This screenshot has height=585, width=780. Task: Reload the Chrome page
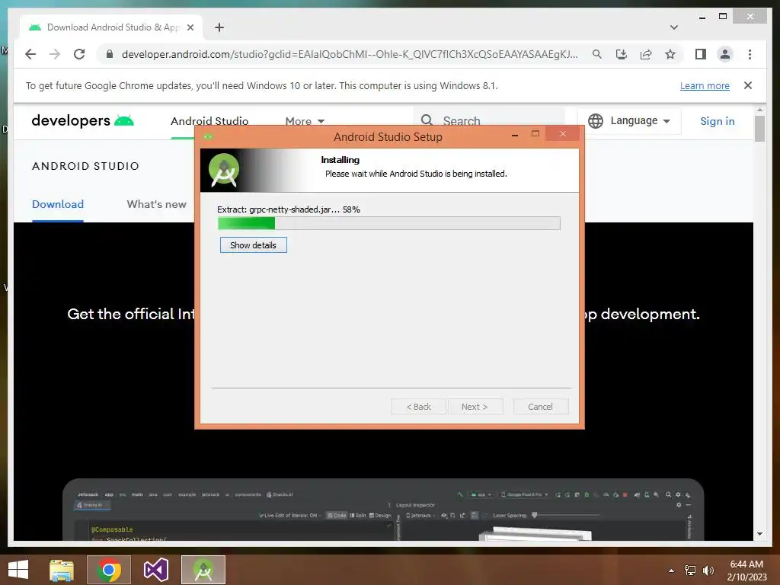pos(79,54)
